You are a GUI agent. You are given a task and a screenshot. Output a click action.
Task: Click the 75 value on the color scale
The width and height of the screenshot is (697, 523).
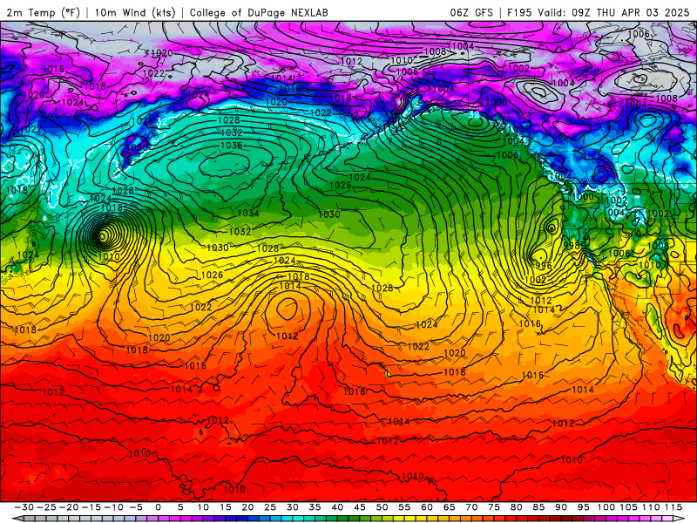pos(494,507)
